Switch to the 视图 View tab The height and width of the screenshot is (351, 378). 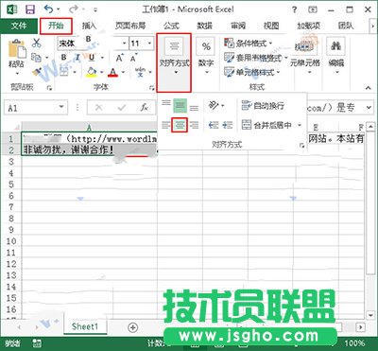point(271,26)
